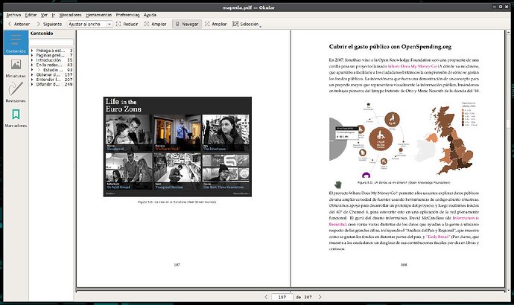Zoom in with Ampliar next to Reducir
514x305 pixels.
[x=156, y=24]
